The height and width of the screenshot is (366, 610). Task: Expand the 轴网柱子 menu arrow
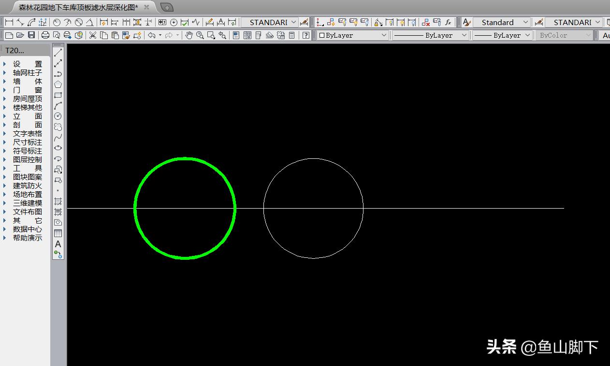pyautogui.click(x=5, y=72)
